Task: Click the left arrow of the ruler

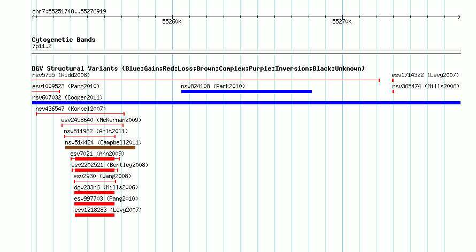Action: point(34,17)
